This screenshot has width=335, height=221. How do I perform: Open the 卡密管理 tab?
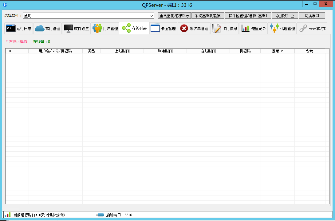tap(164, 29)
